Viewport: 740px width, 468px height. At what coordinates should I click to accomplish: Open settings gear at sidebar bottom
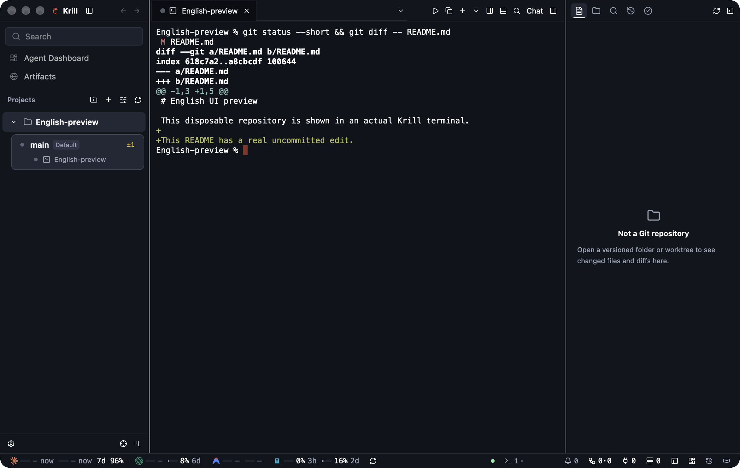click(x=11, y=443)
